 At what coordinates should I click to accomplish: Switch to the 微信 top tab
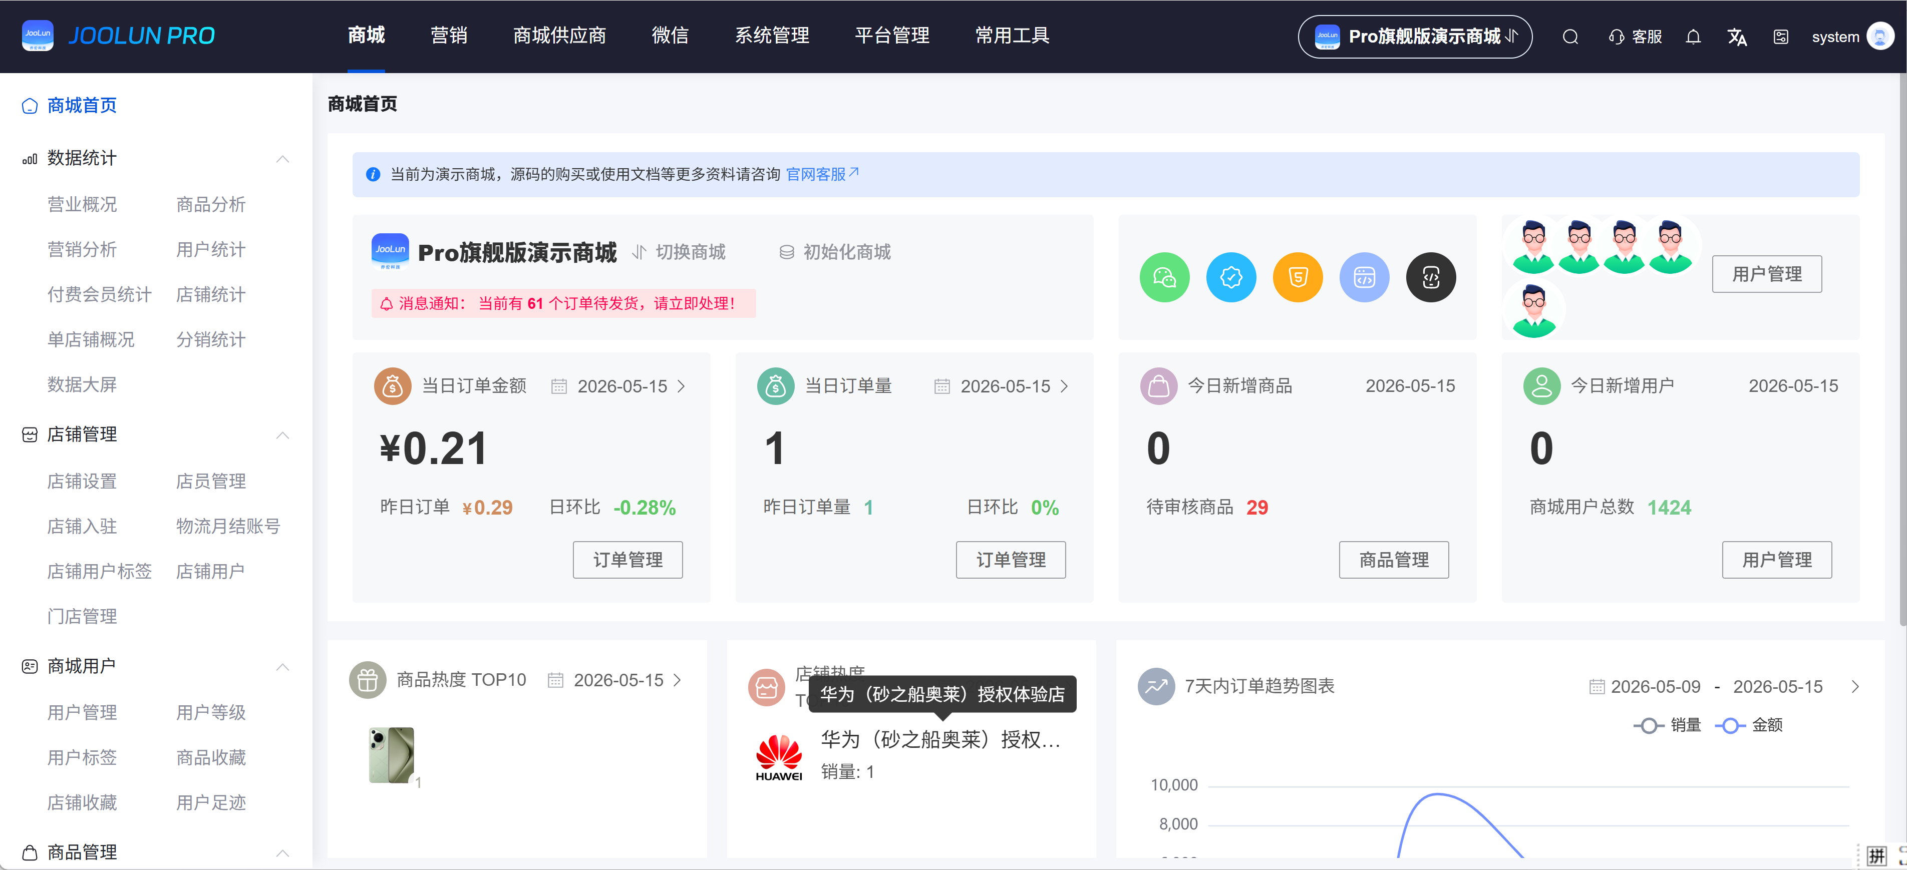(x=670, y=36)
